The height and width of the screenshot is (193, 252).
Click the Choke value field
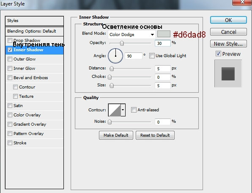tap(162, 77)
